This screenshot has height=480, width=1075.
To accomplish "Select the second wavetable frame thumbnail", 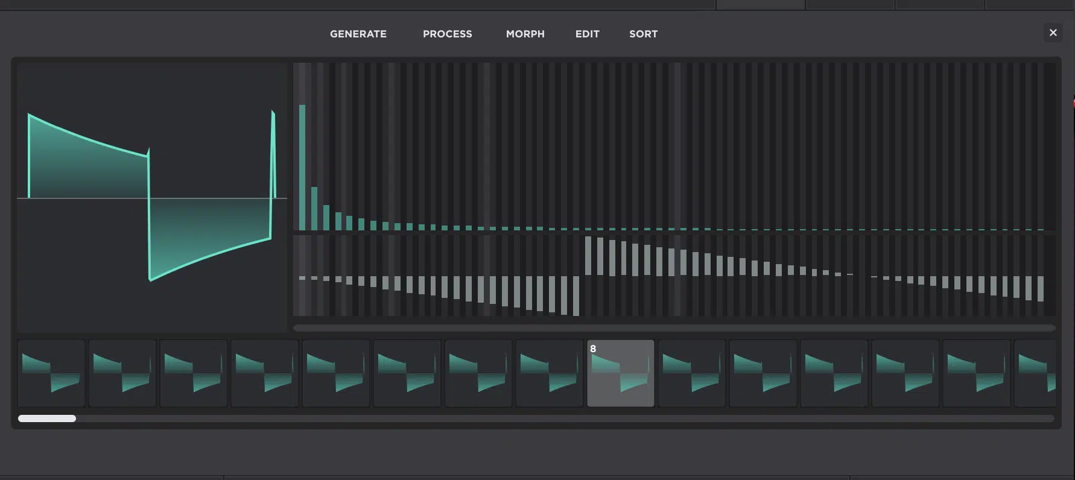I will point(122,373).
